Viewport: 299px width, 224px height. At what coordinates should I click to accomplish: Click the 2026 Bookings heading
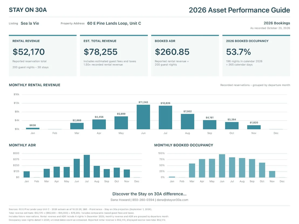[277, 23]
